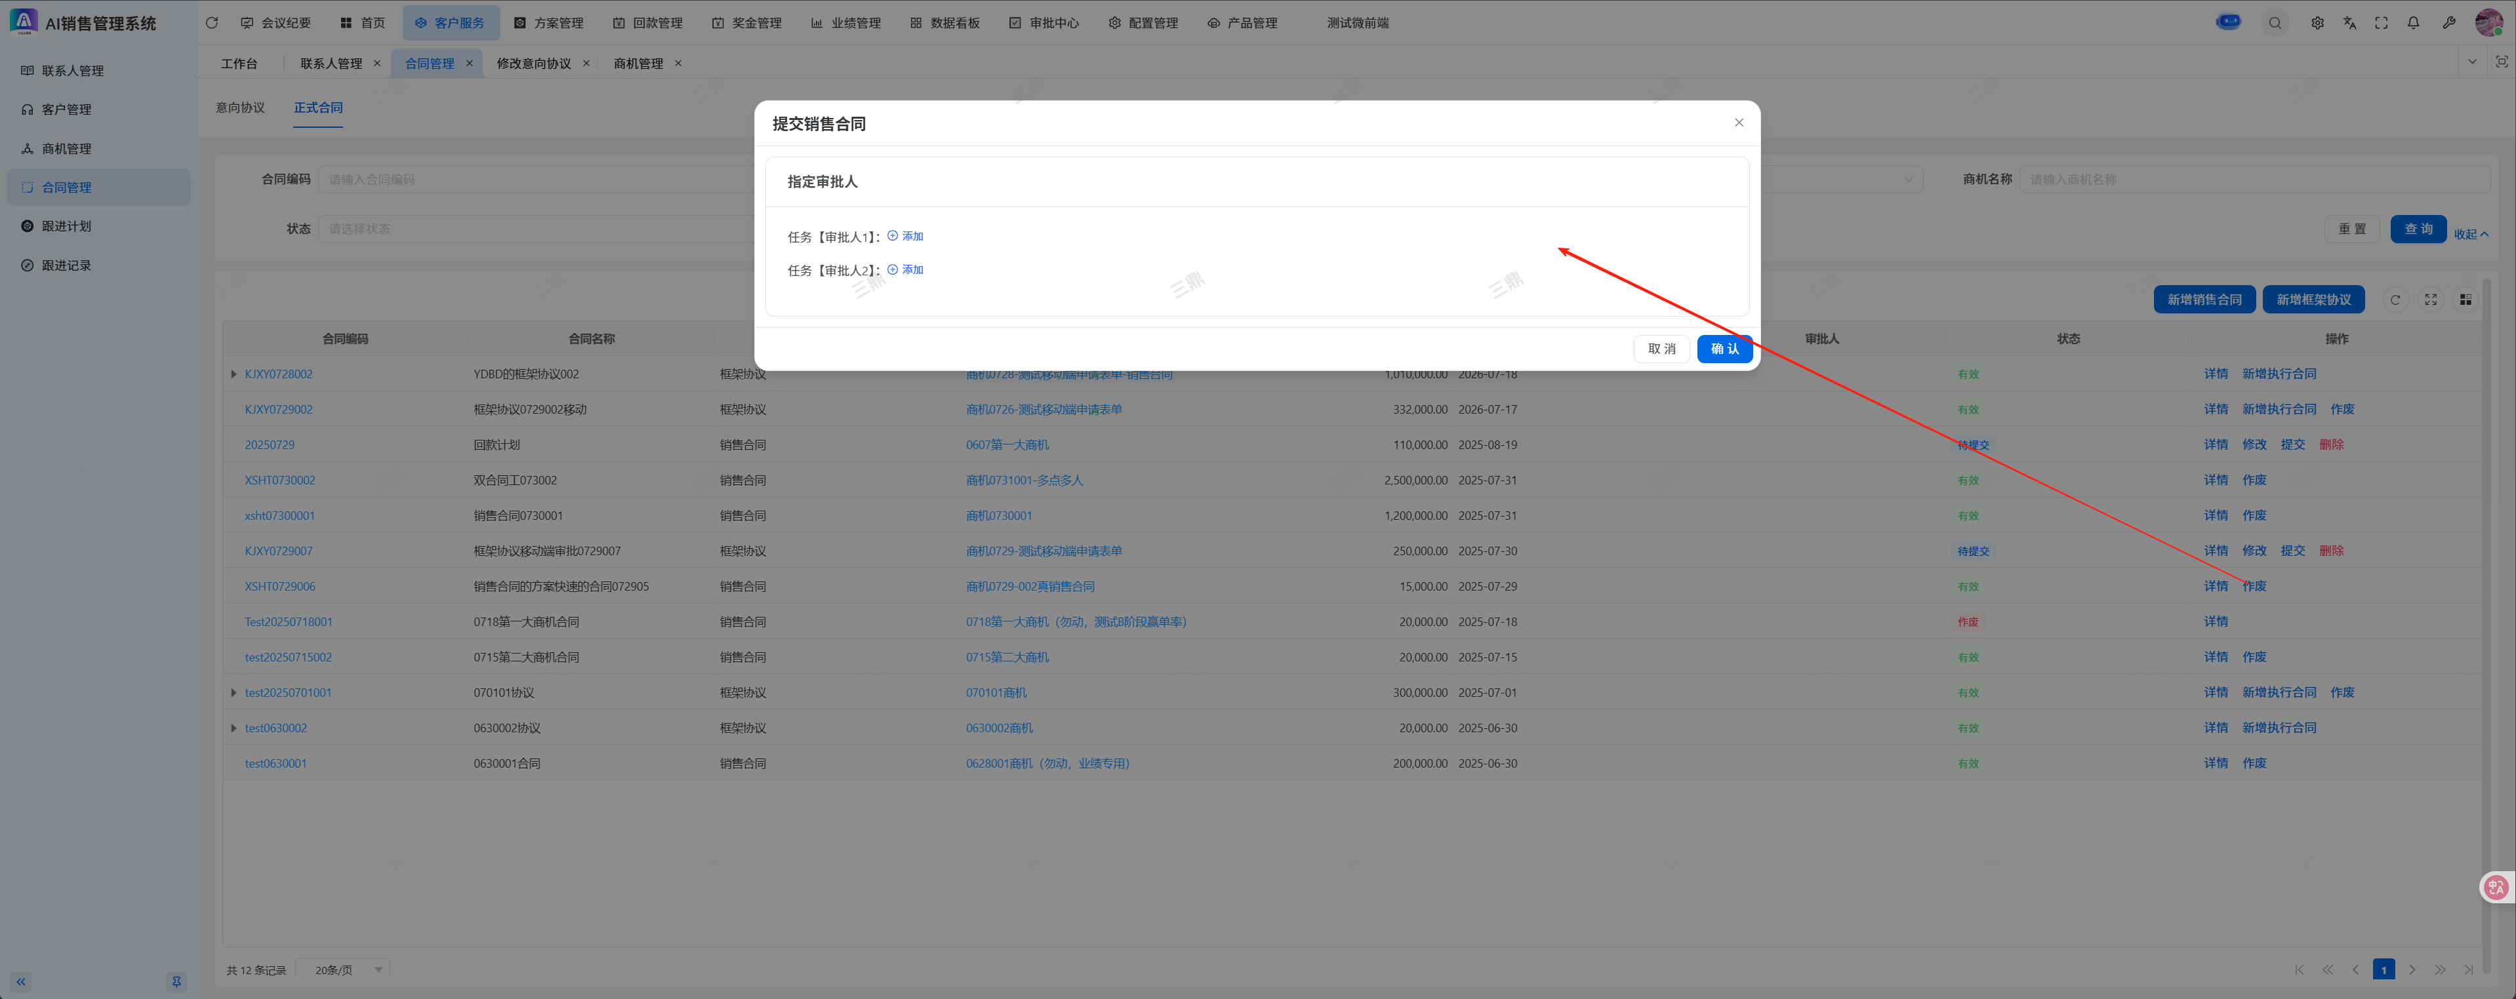Open 审批中心 top menu
The image size is (2516, 999).
tap(1043, 22)
